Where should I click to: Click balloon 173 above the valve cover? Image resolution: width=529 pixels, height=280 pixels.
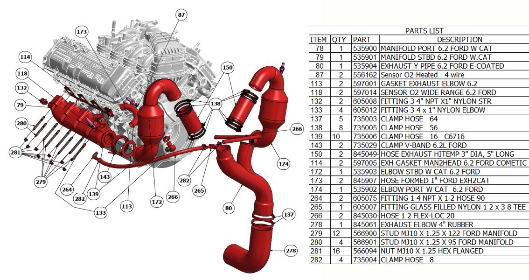82,32
